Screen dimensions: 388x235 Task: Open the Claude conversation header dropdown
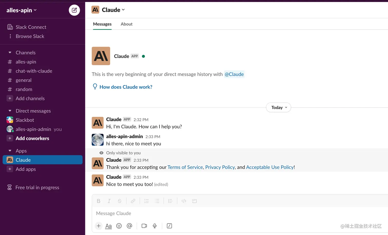tap(113, 10)
